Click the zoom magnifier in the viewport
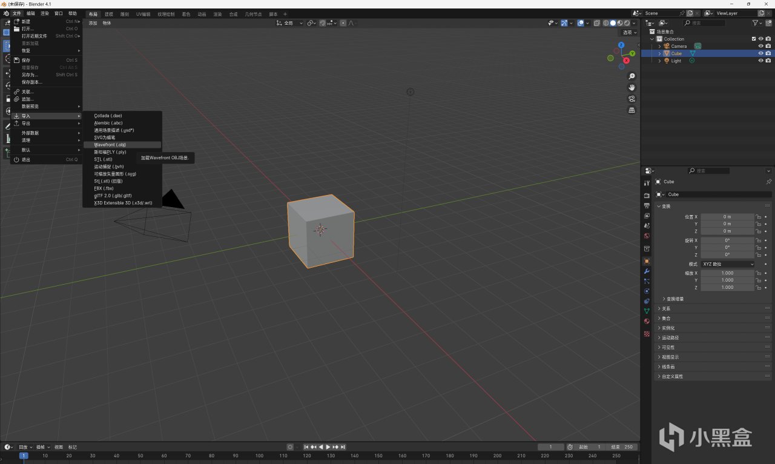The width and height of the screenshot is (775, 464). coord(632,76)
